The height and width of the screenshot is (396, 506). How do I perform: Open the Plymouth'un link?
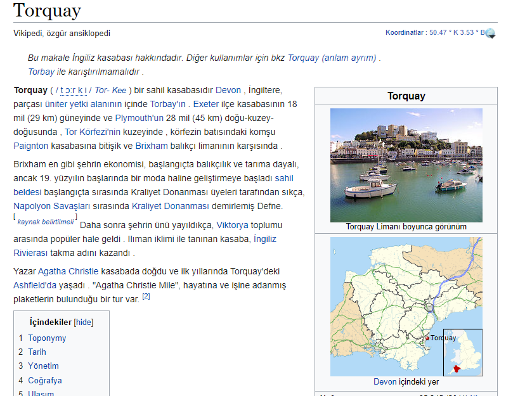click(x=139, y=118)
